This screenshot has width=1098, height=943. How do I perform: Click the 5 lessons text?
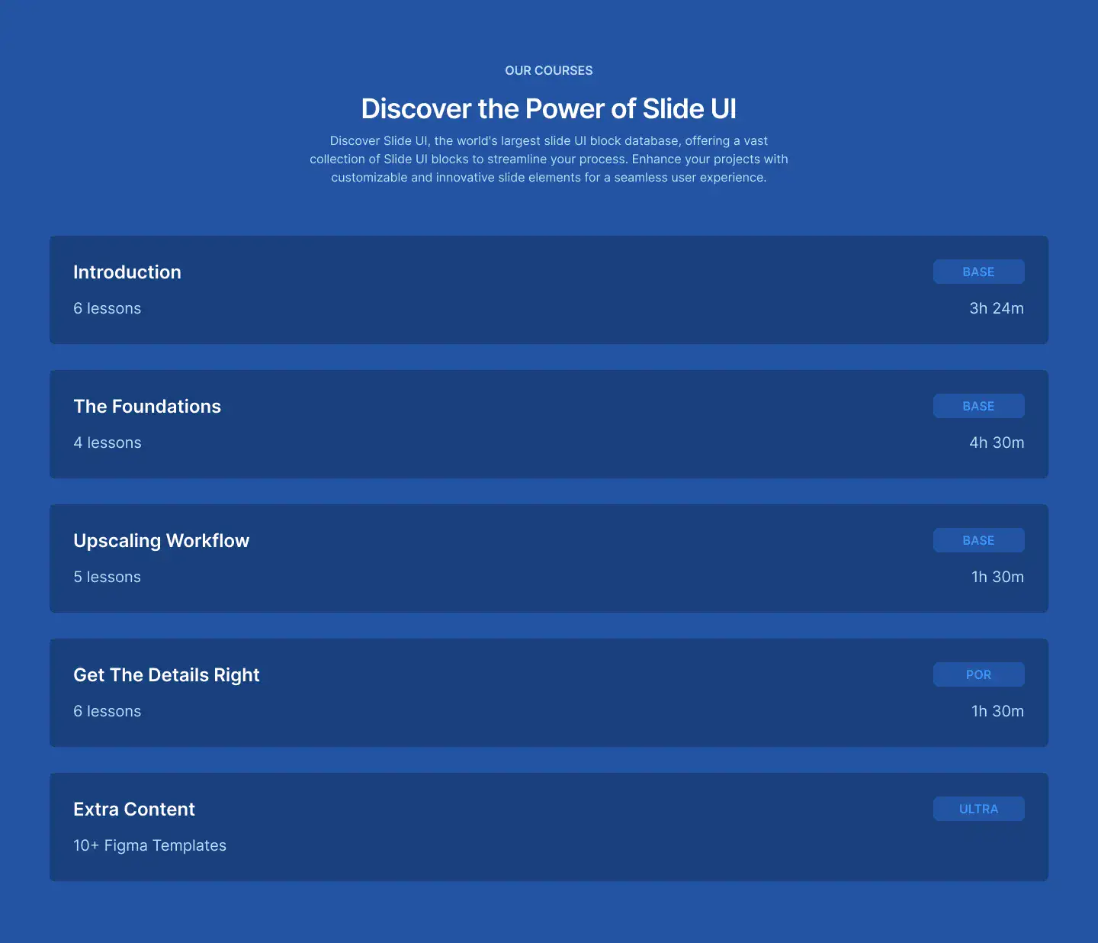pyautogui.click(x=108, y=577)
